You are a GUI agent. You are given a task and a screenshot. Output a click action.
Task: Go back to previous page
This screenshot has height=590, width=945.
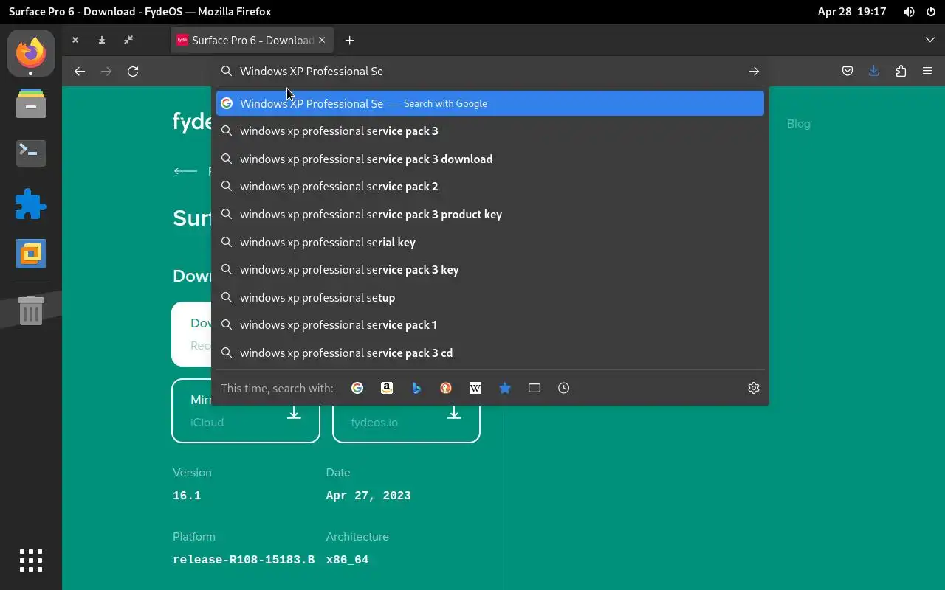point(80,72)
